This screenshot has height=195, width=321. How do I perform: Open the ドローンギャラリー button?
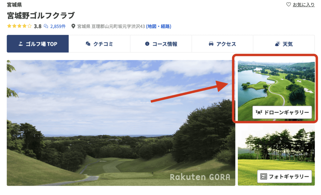tap(282, 112)
